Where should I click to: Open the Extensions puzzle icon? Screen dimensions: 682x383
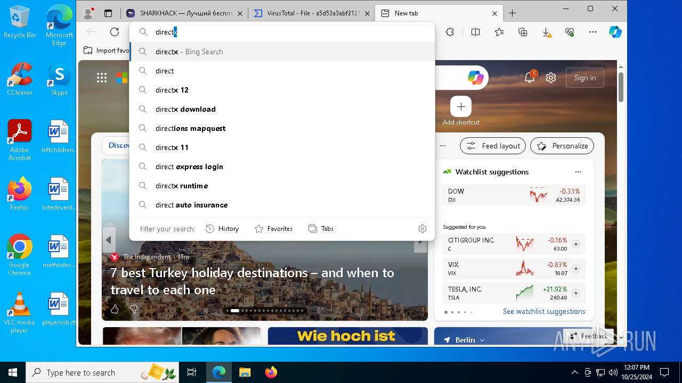[x=450, y=32]
